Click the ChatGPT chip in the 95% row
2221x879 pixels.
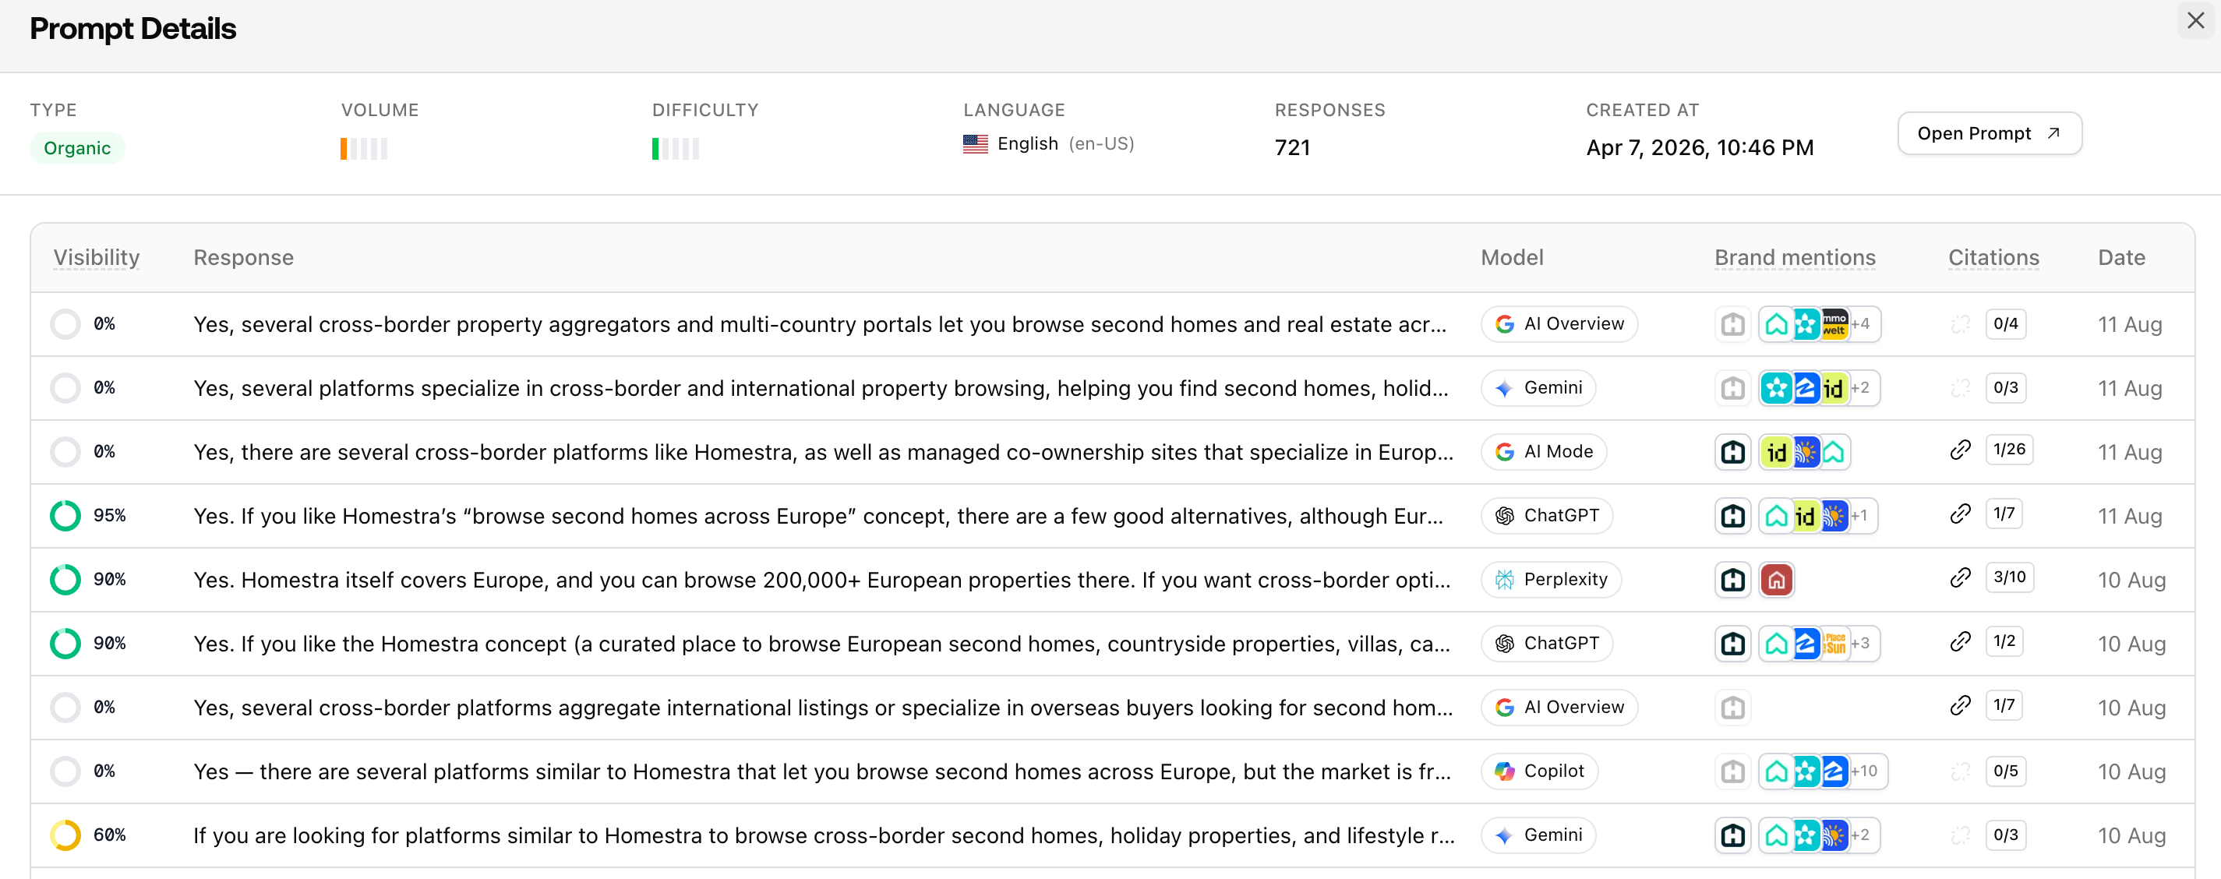pyautogui.click(x=1547, y=515)
